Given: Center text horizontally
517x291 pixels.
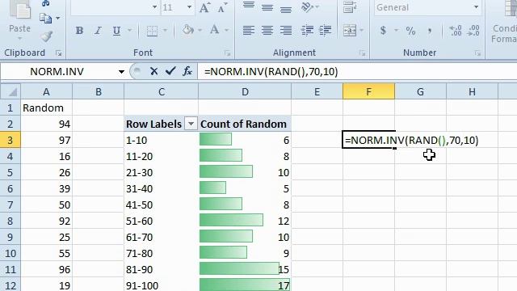Looking at the screenshot, I should [x=267, y=31].
